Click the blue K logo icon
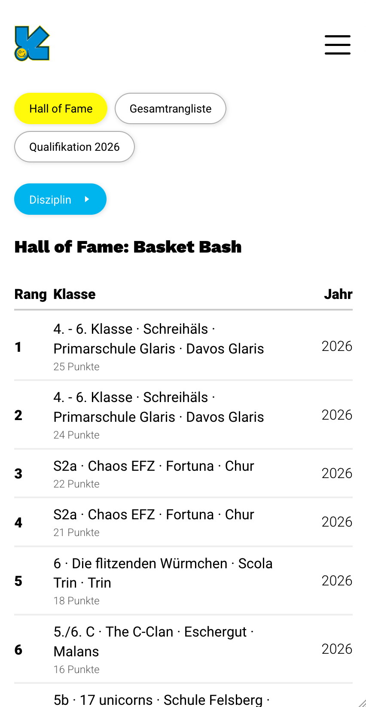Viewport: 366px width, 707px height. tap(32, 43)
